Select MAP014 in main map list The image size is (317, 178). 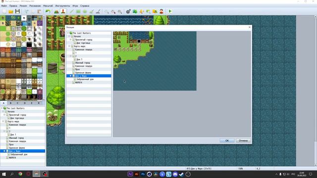click(12, 158)
